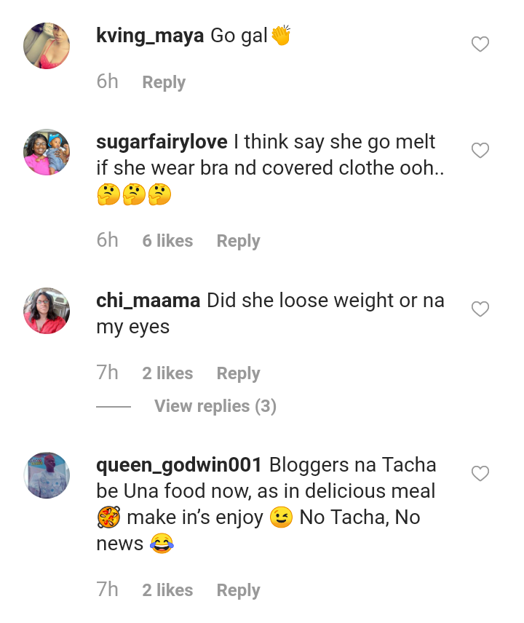This screenshot has width=524, height=623.
Task: Open kving_maya username link
Action: 150,36
